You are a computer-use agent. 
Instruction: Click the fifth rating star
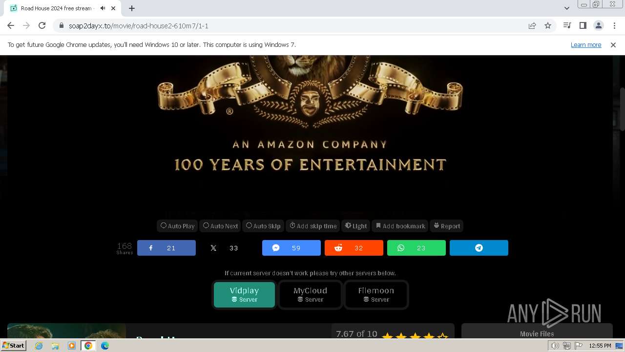pos(442,336)
